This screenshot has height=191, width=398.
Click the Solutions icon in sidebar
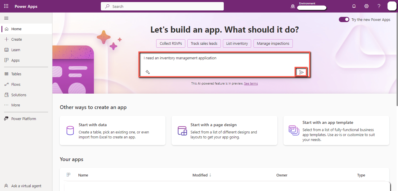tap(7, 95)
